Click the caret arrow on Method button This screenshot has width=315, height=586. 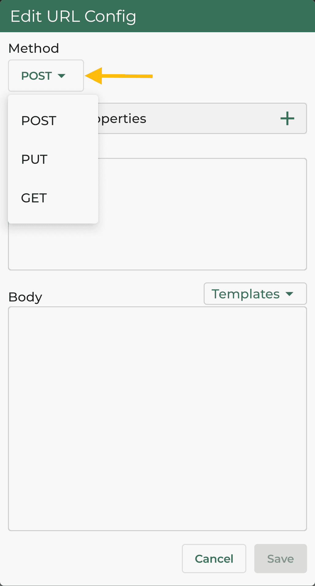click(x=62, y=76)
